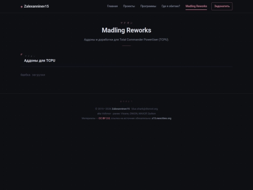253x190 pixels.
Task: Click the diamond icon beside Zalexanninev15 logo
Action: coord(22,7)
